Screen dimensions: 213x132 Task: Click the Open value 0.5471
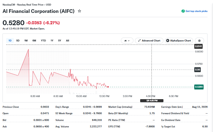click(45, 113)
